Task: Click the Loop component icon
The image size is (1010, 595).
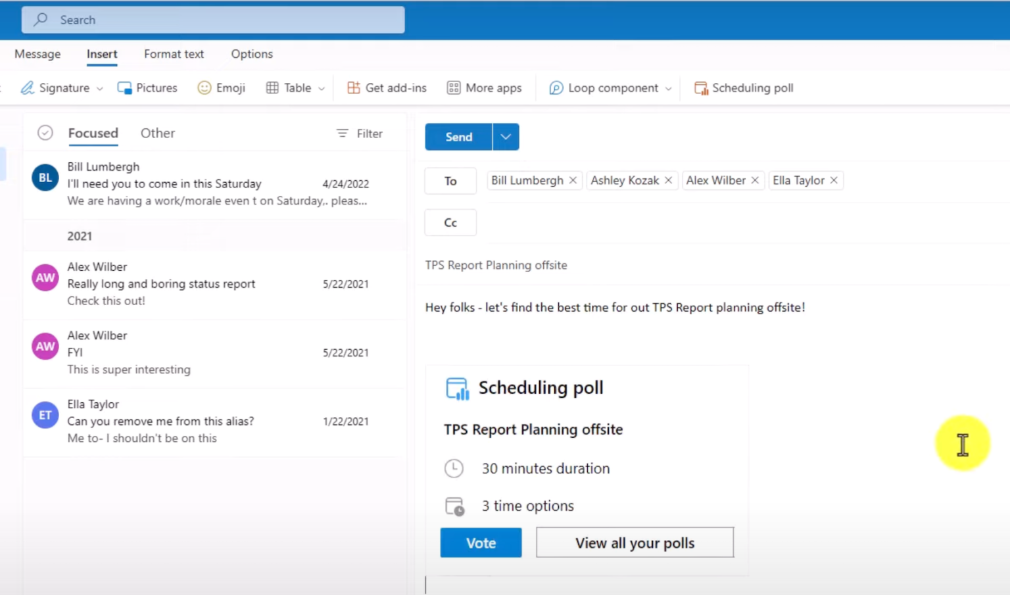Action: (556, 87)
